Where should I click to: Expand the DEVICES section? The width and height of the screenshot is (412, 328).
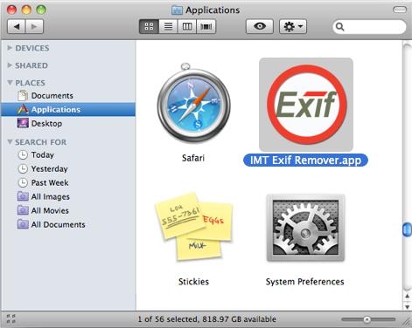[x=10, y=48]
